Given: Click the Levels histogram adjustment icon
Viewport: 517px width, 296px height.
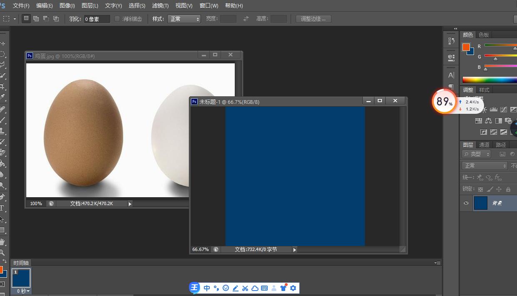Looking at the screenshot, I should [x=494, y=110].
